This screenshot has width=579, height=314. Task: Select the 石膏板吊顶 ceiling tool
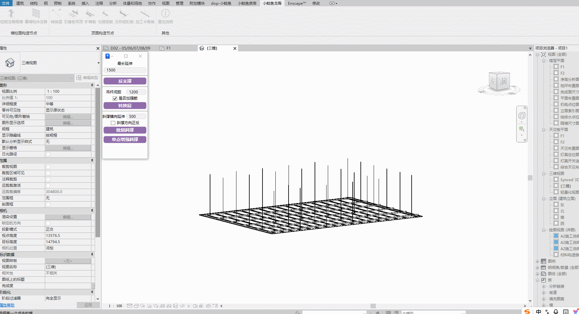pos(73,14)
